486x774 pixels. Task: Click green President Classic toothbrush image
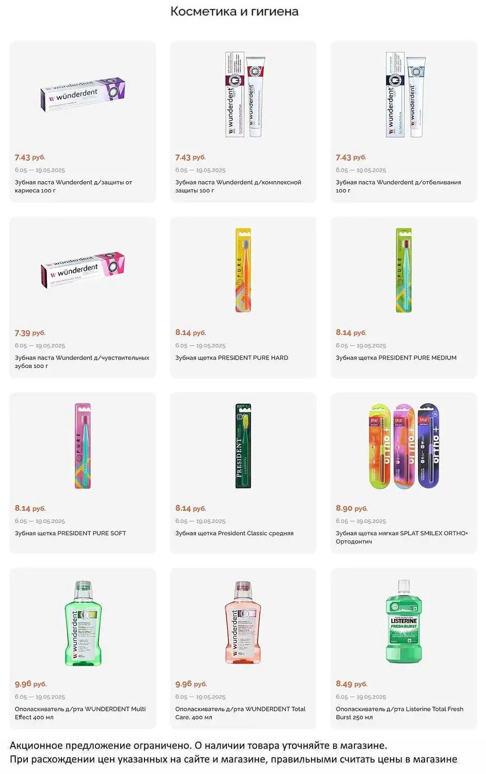coord(243,446)
